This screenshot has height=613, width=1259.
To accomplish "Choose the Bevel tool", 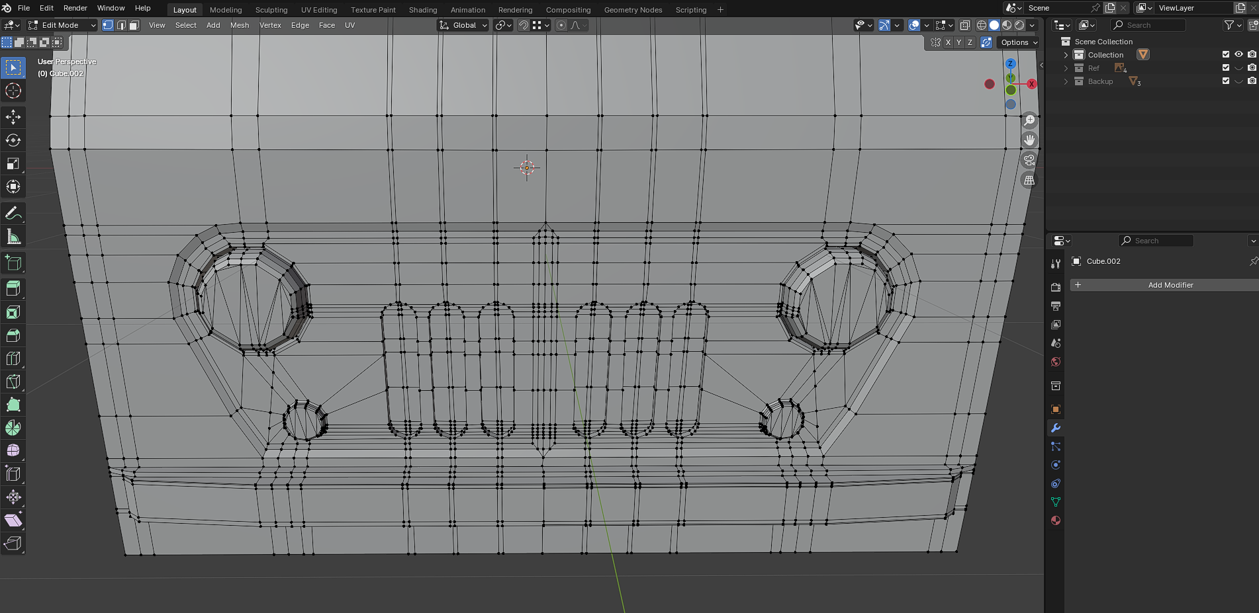I will [x=13, y=335].
